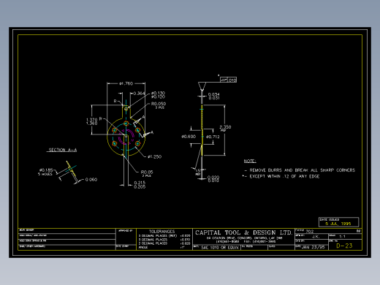Click the 0.364 width dimension

click(139, 94)
